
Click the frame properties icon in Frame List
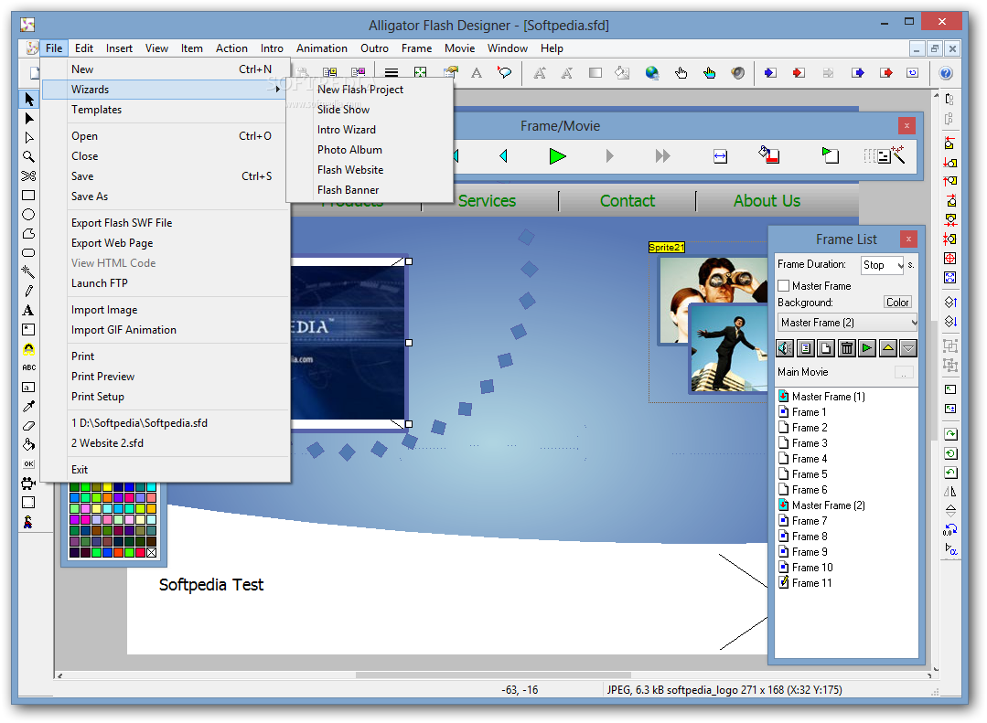tap(805, 348)
